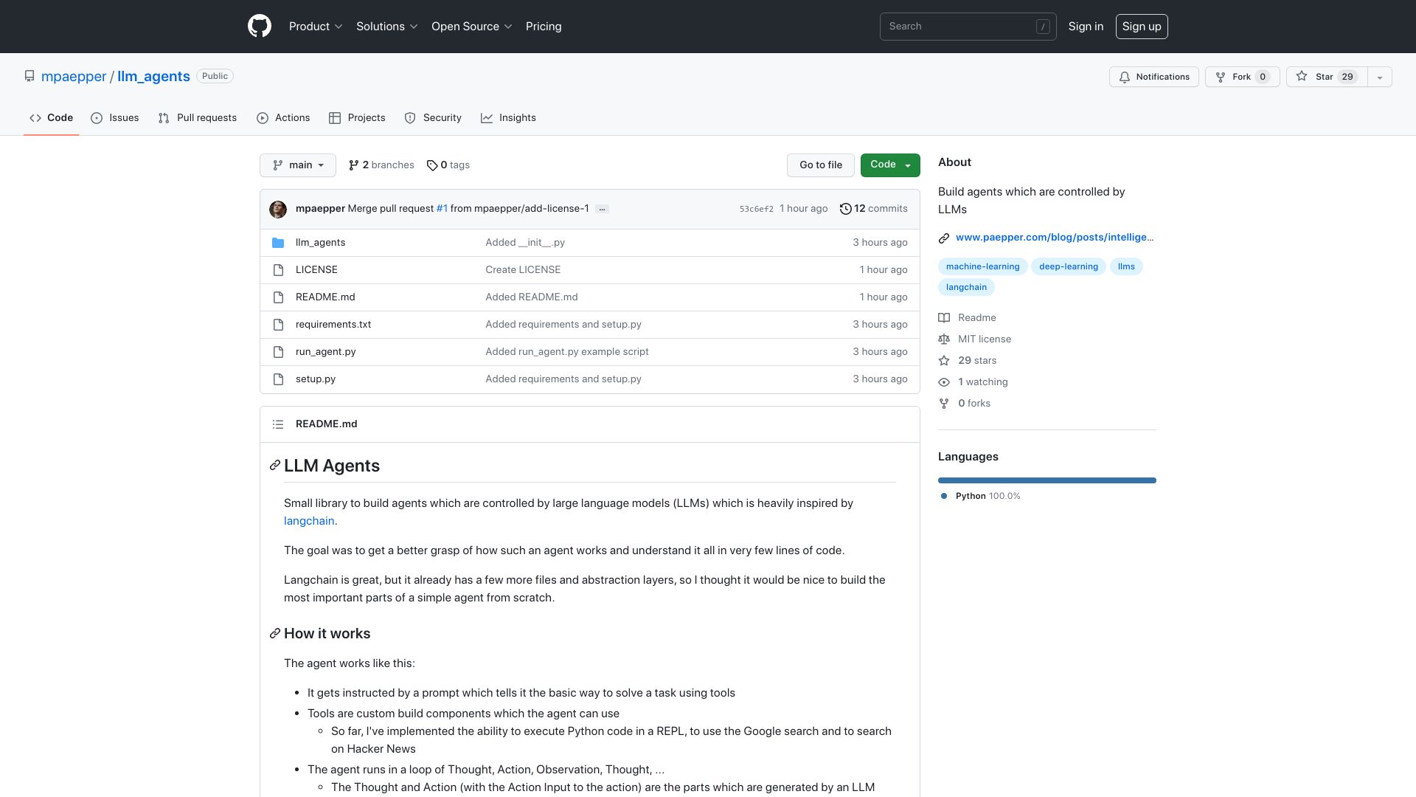
Task: Click the 29 stars link in About
Action: pyautogui.click(x=968, y=361)
